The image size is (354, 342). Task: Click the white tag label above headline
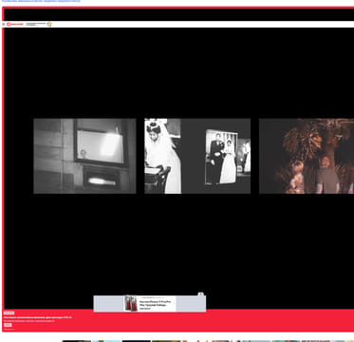pyautogui.click(x=9, y=313)
